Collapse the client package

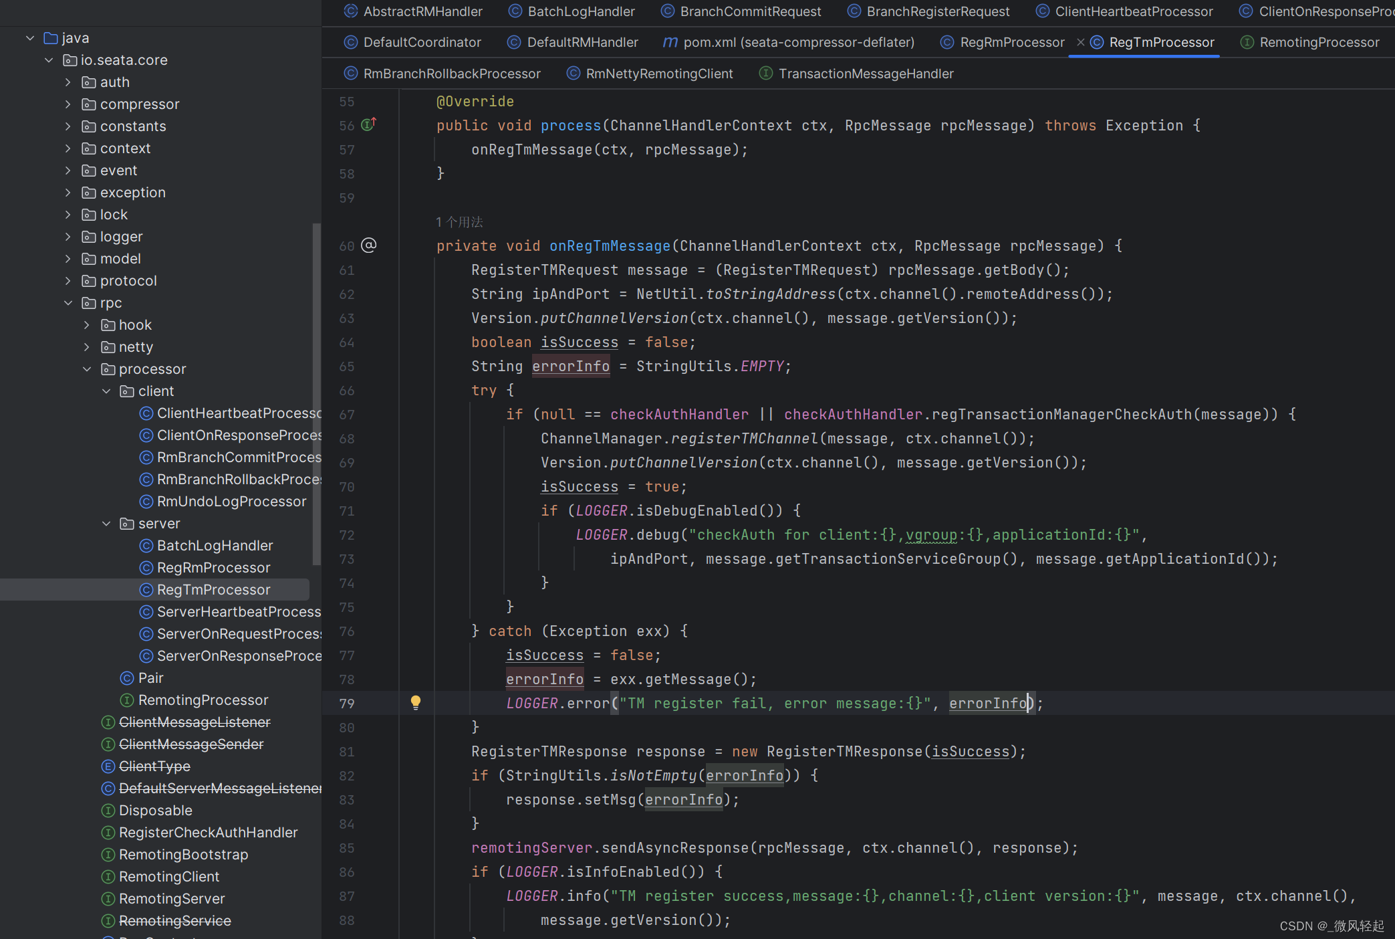click(106, 391)
